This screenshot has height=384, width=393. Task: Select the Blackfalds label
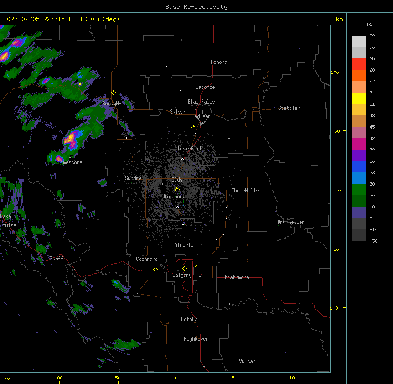point(201,102)
